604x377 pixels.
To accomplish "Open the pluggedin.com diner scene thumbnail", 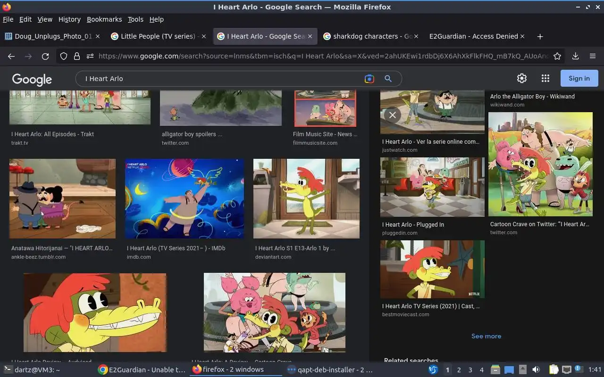I will pyautogui.click(x=432, y=187).
